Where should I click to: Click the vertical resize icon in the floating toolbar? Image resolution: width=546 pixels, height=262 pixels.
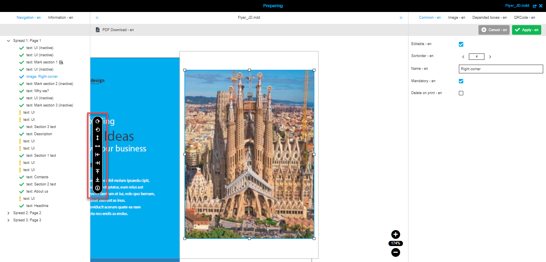click(98, 138)
